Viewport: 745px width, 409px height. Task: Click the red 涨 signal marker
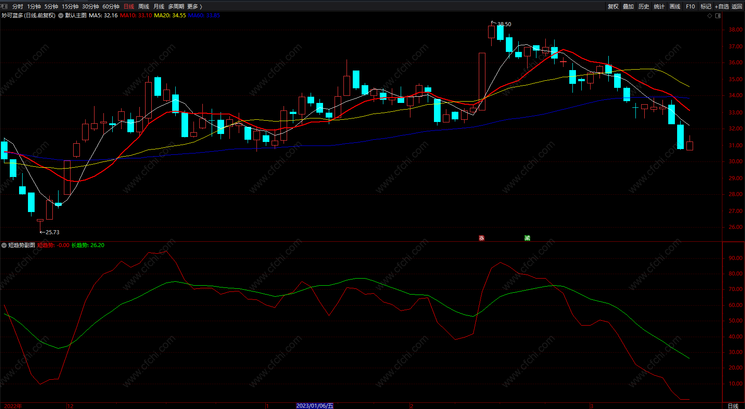(x=481, y=238)
